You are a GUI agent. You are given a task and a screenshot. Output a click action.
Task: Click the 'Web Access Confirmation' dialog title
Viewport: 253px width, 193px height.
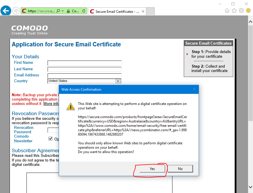pyautogui.click(x=81, y=90)
